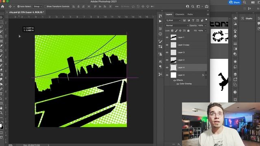The height and width of the screenshot is (146, 260).
Task: Open the Tool Presets crossed-tools icon
Action: (160, 74)
